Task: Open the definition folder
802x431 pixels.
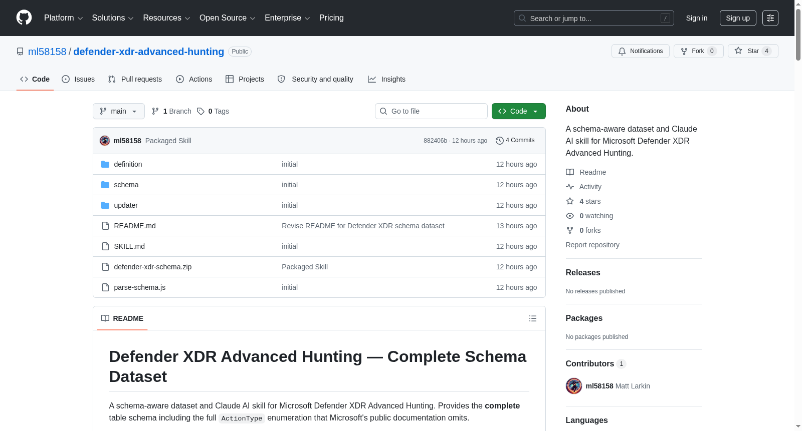Action: [x=128, y=164]
